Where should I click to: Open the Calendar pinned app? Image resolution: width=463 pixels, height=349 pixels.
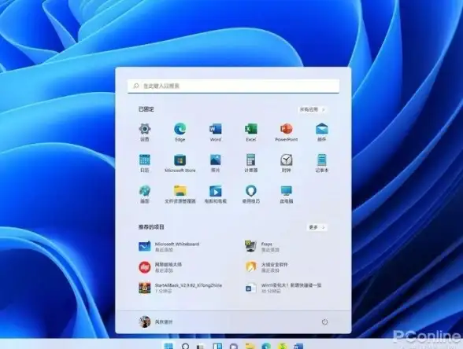[x=145, y=163]
